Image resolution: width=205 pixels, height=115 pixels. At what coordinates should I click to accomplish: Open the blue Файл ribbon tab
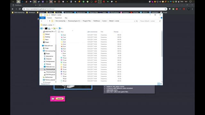pyautogui.click(x=43, y=18)
